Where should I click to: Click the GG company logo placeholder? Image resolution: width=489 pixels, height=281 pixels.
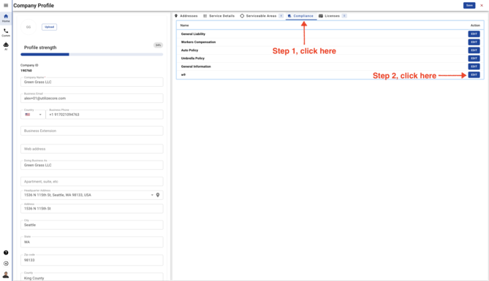[29, 27]
